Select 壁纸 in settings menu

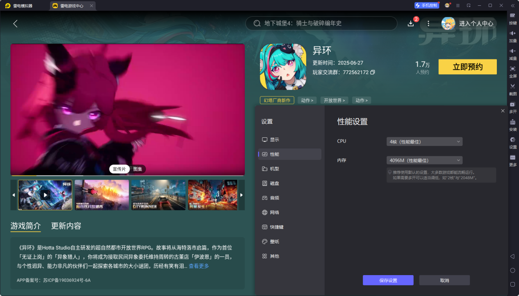pos(290,241)
